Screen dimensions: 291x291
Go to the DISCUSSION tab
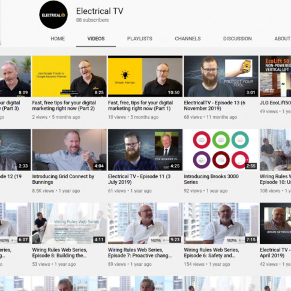[238, 38]
